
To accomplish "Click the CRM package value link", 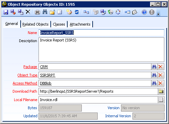I will point(44,67).
